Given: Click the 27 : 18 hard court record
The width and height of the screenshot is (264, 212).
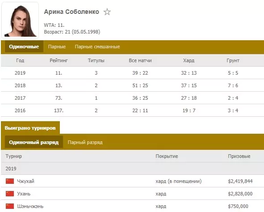Looking at the screenshot, I should tap(189, 98).
